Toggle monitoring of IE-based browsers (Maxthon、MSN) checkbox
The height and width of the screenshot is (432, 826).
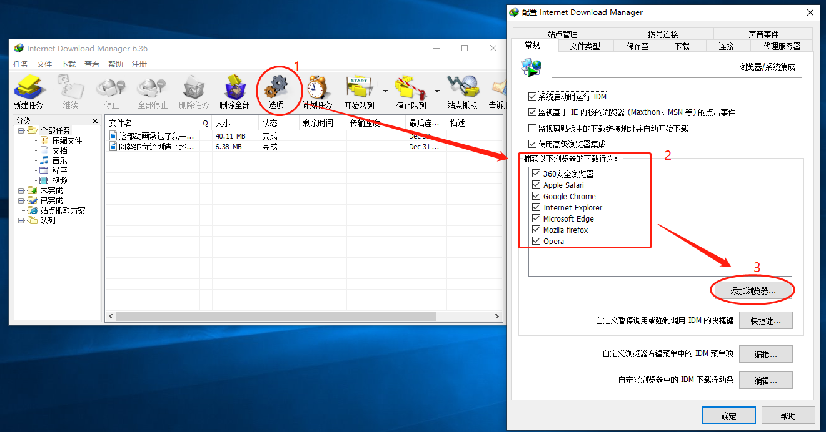(532, 112)
